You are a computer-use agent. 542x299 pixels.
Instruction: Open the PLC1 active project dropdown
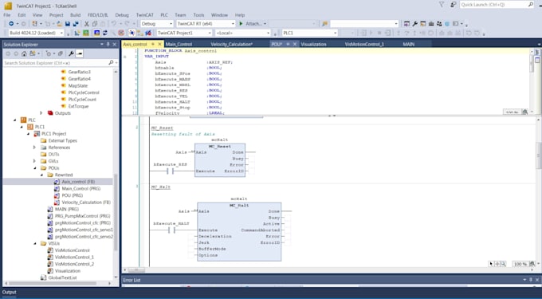point(310,33)
